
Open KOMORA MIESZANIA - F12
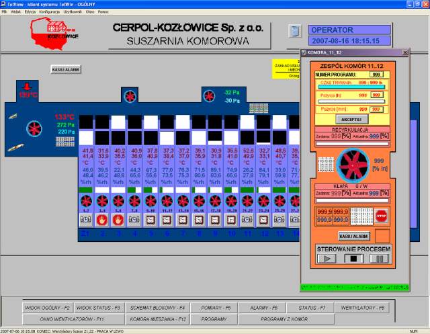point(158,319)
